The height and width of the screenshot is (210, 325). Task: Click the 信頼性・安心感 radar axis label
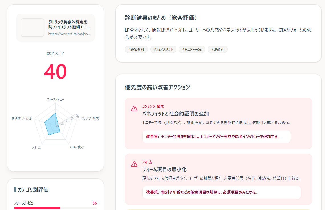click(x=22, y=118)
